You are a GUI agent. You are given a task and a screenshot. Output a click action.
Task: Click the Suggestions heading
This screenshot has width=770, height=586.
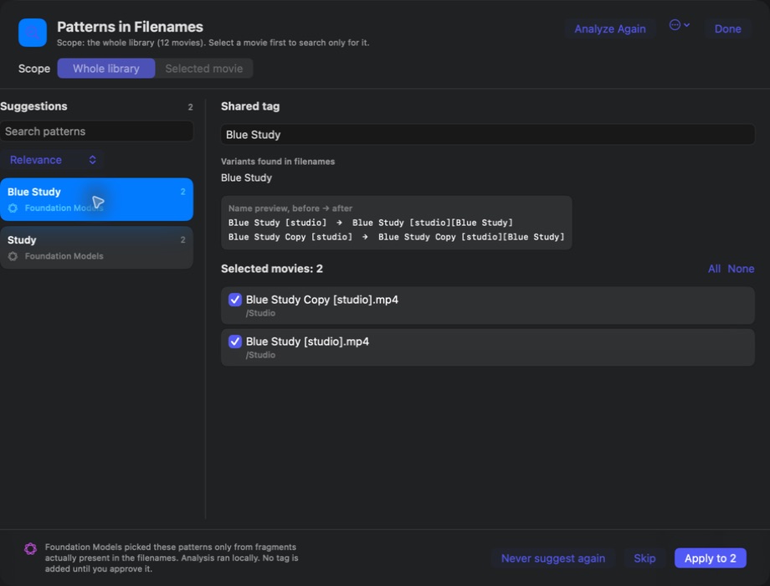coord(33,106)
